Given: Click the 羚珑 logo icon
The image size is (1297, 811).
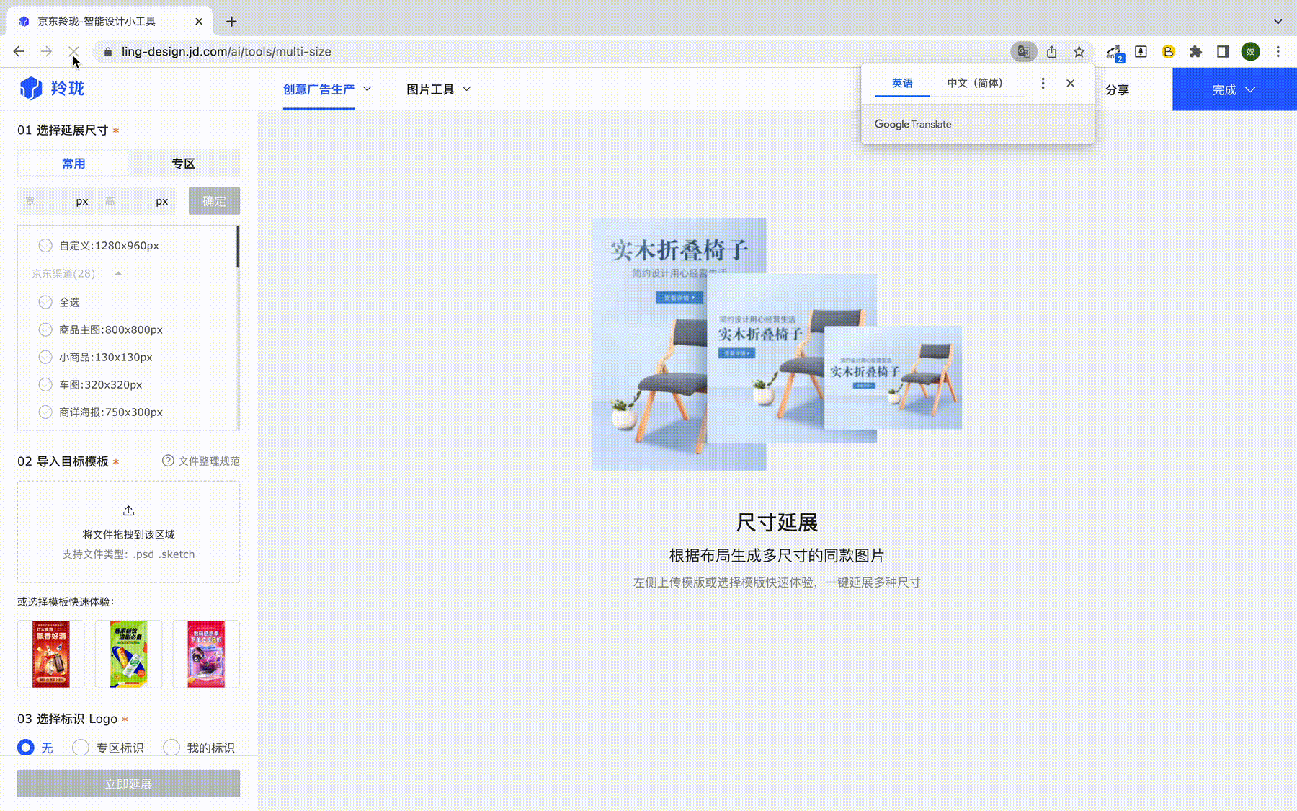Looking at the screenshot, I should (29, 88).
